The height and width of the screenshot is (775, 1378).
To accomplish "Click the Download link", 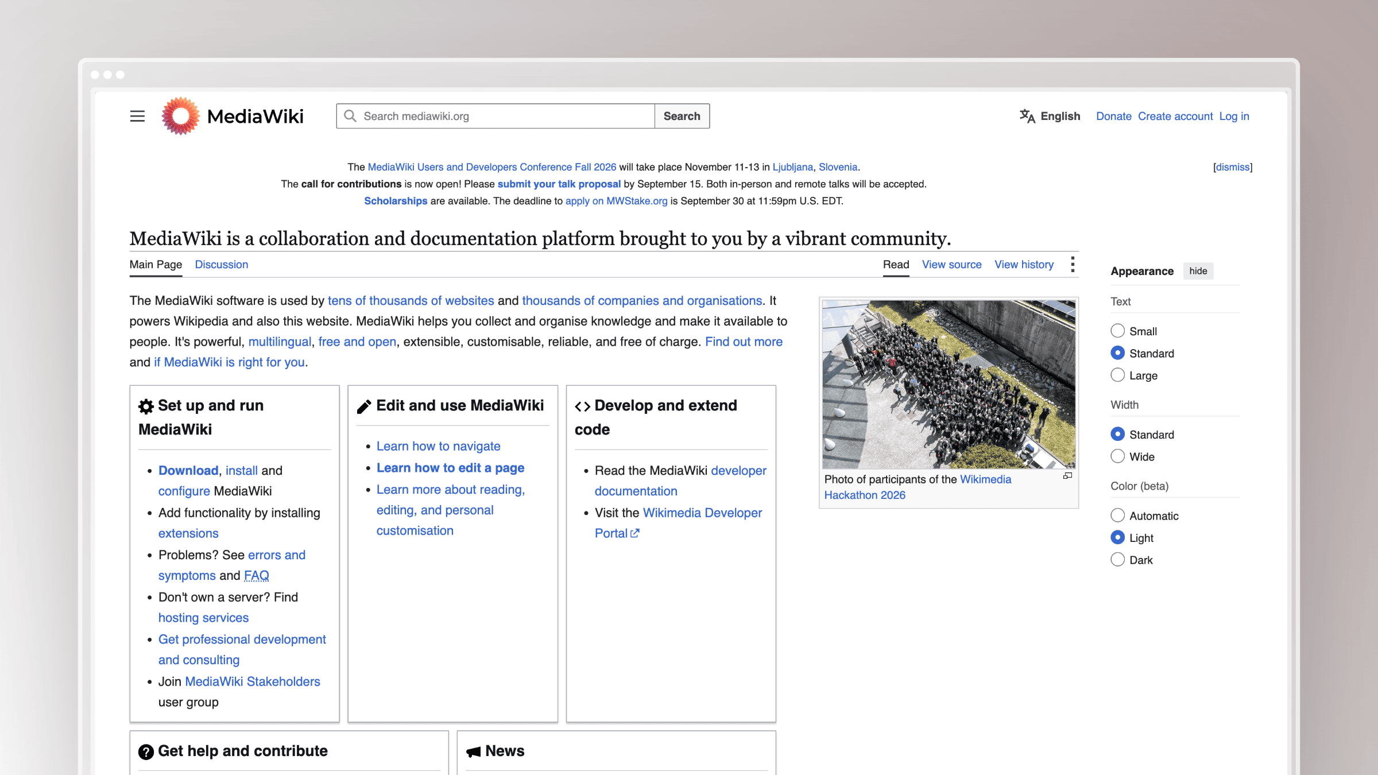I will tap(188, 471).
